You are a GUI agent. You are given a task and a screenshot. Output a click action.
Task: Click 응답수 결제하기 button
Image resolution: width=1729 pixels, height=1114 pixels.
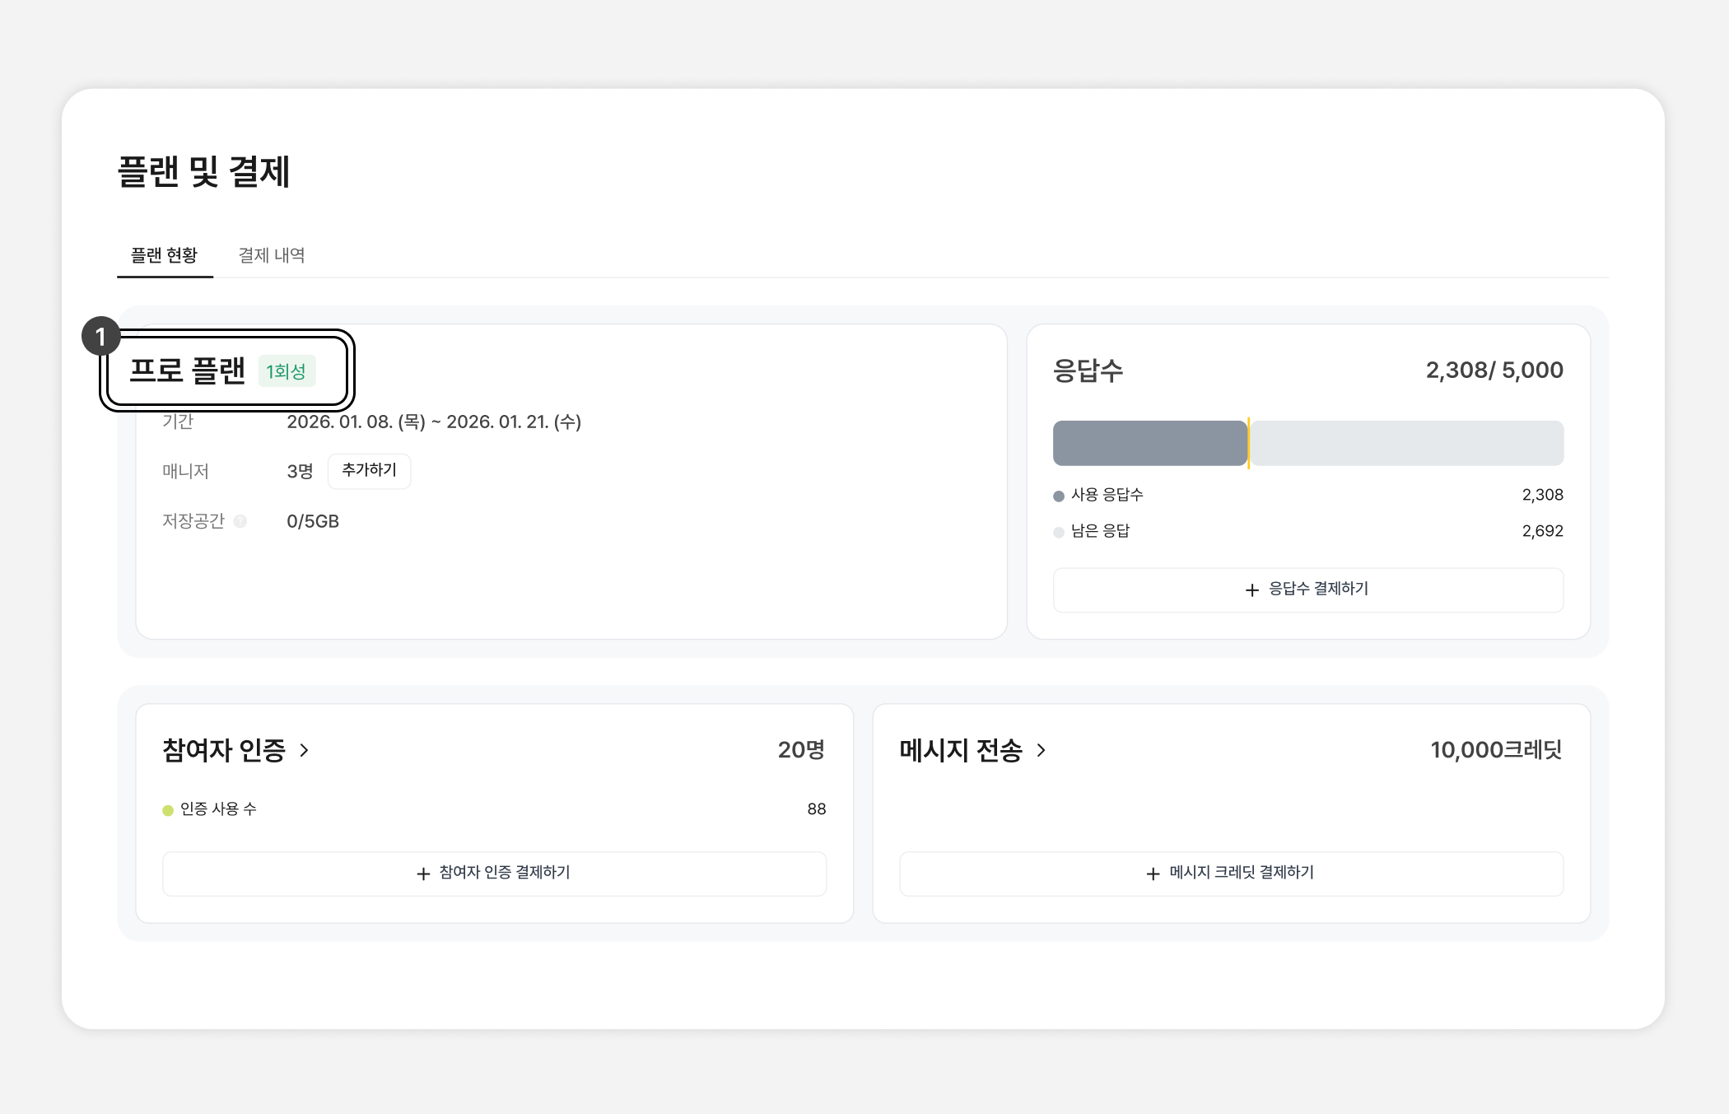coord(1307,590)
